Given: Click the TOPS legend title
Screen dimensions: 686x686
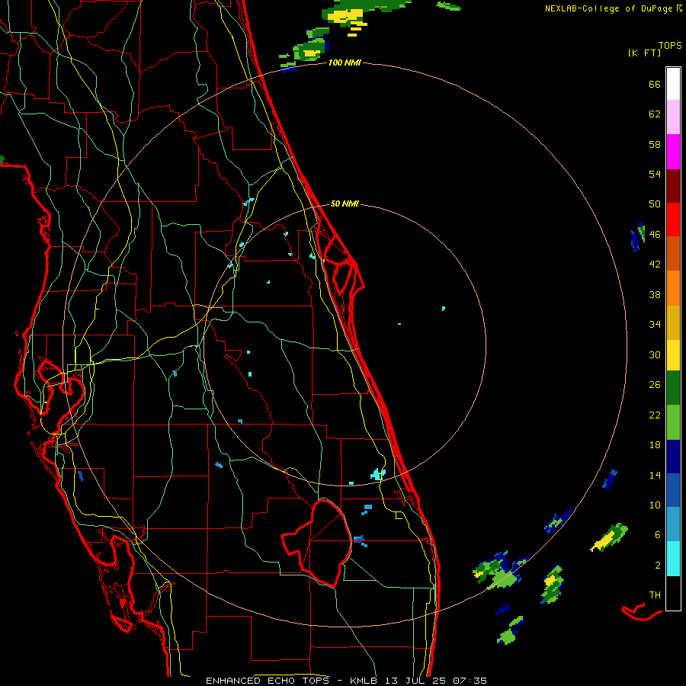Looking at the screenshot, I should pyautogui.click(x=670, y=46).
